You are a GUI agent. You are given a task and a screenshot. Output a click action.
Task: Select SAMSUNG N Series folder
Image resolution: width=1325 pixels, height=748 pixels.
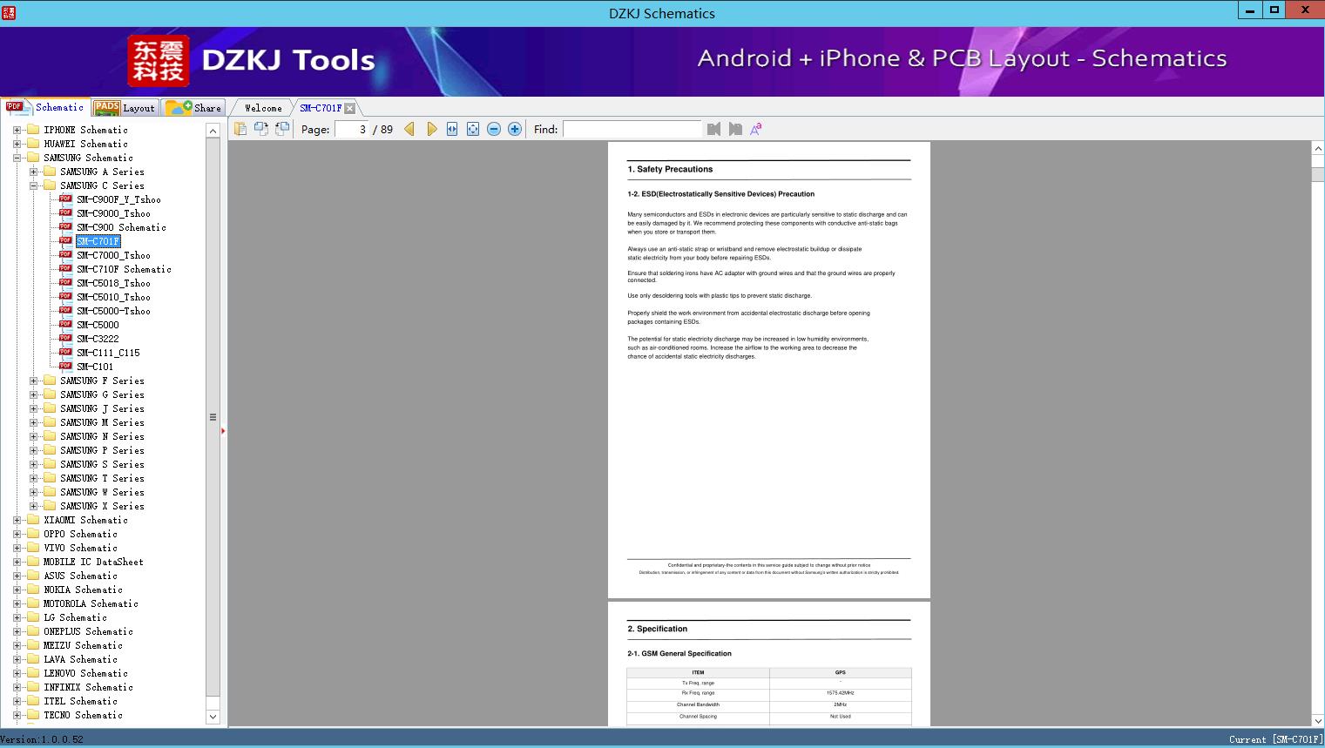102,436
